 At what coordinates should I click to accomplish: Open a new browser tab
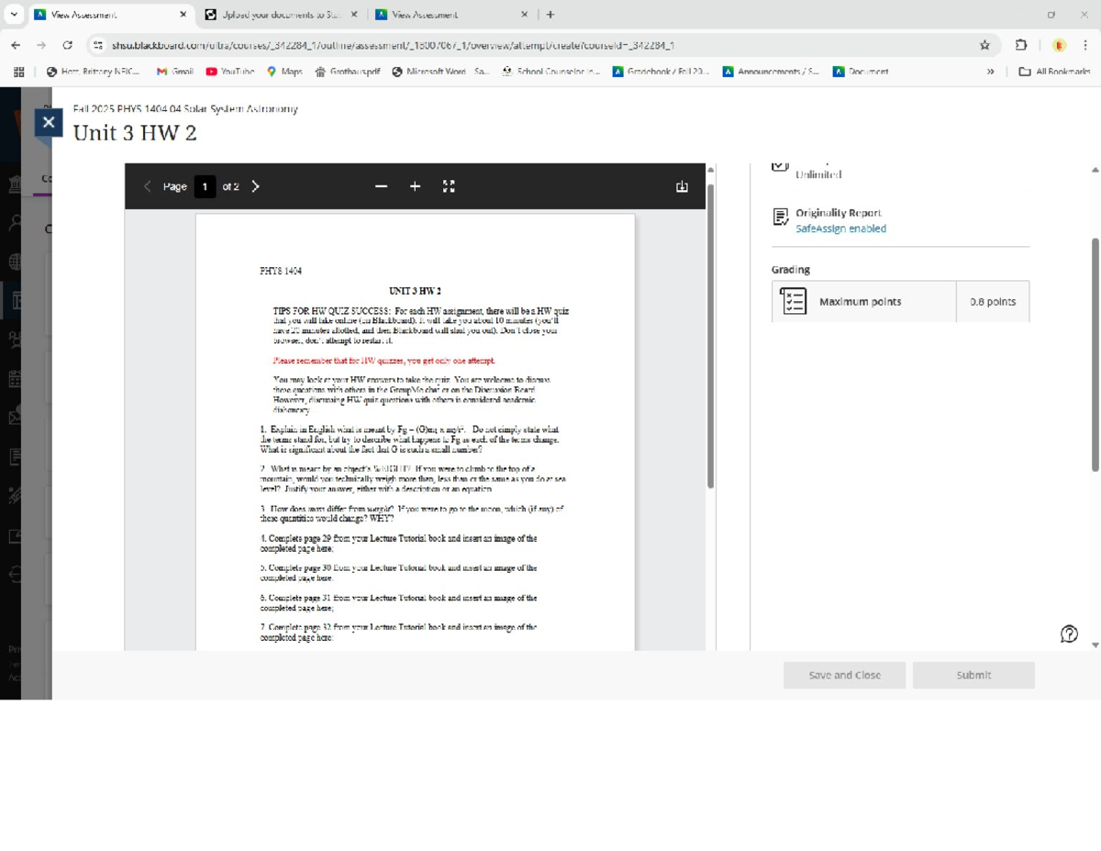coord(550,15)
